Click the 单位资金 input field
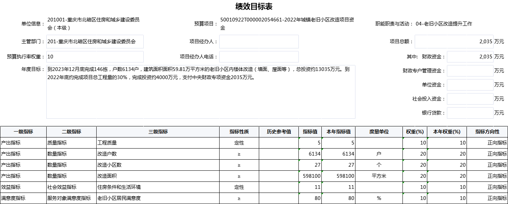 coord(470,85)
